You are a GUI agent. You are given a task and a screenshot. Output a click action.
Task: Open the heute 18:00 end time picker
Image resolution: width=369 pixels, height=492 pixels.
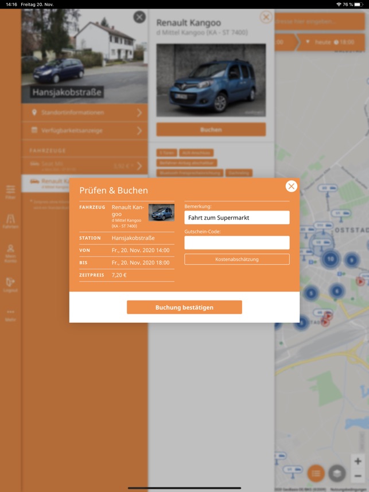point(331,42)
